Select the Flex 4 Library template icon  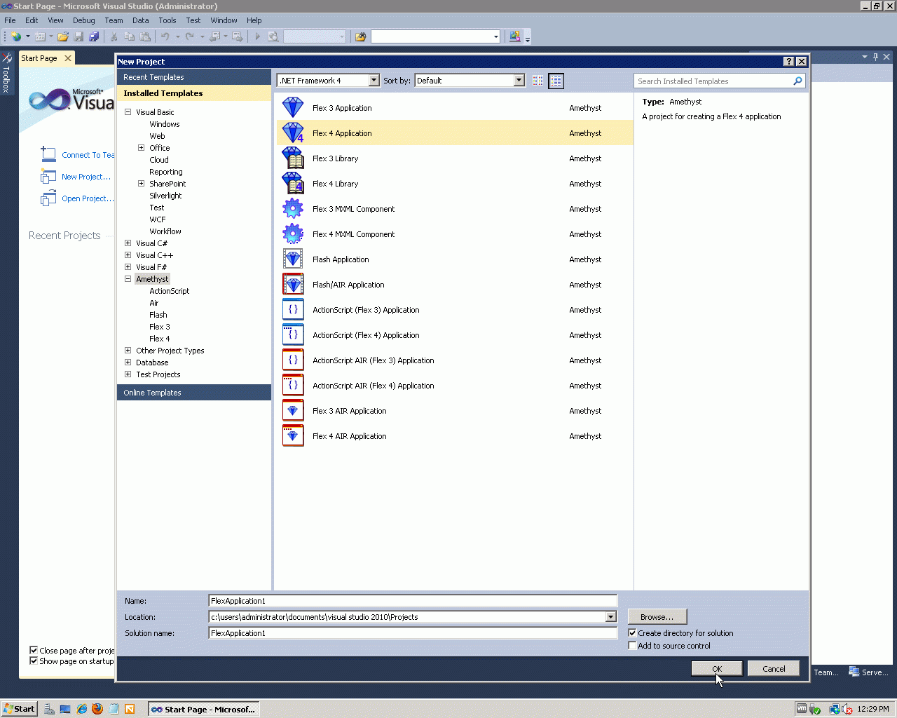coord(293,184)
